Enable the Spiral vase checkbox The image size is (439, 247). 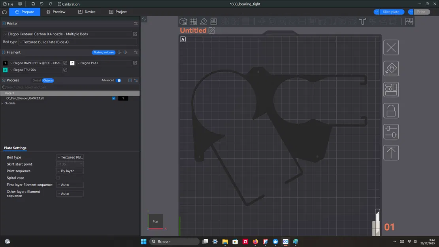[58, 178]
